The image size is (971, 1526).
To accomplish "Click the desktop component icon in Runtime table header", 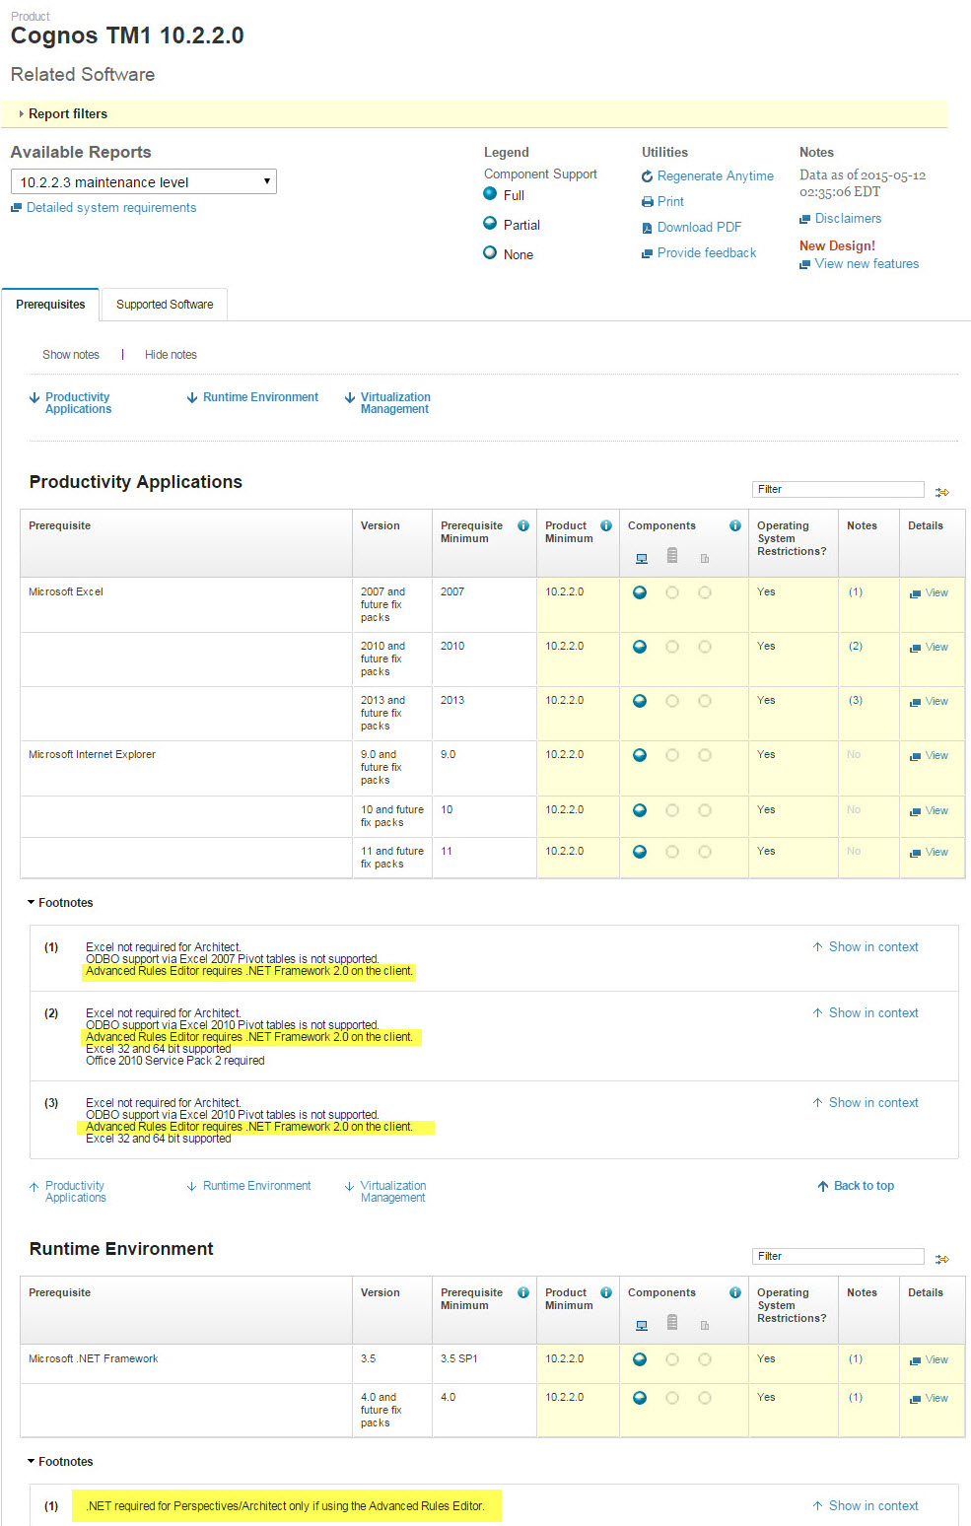I will [642, 1325].
